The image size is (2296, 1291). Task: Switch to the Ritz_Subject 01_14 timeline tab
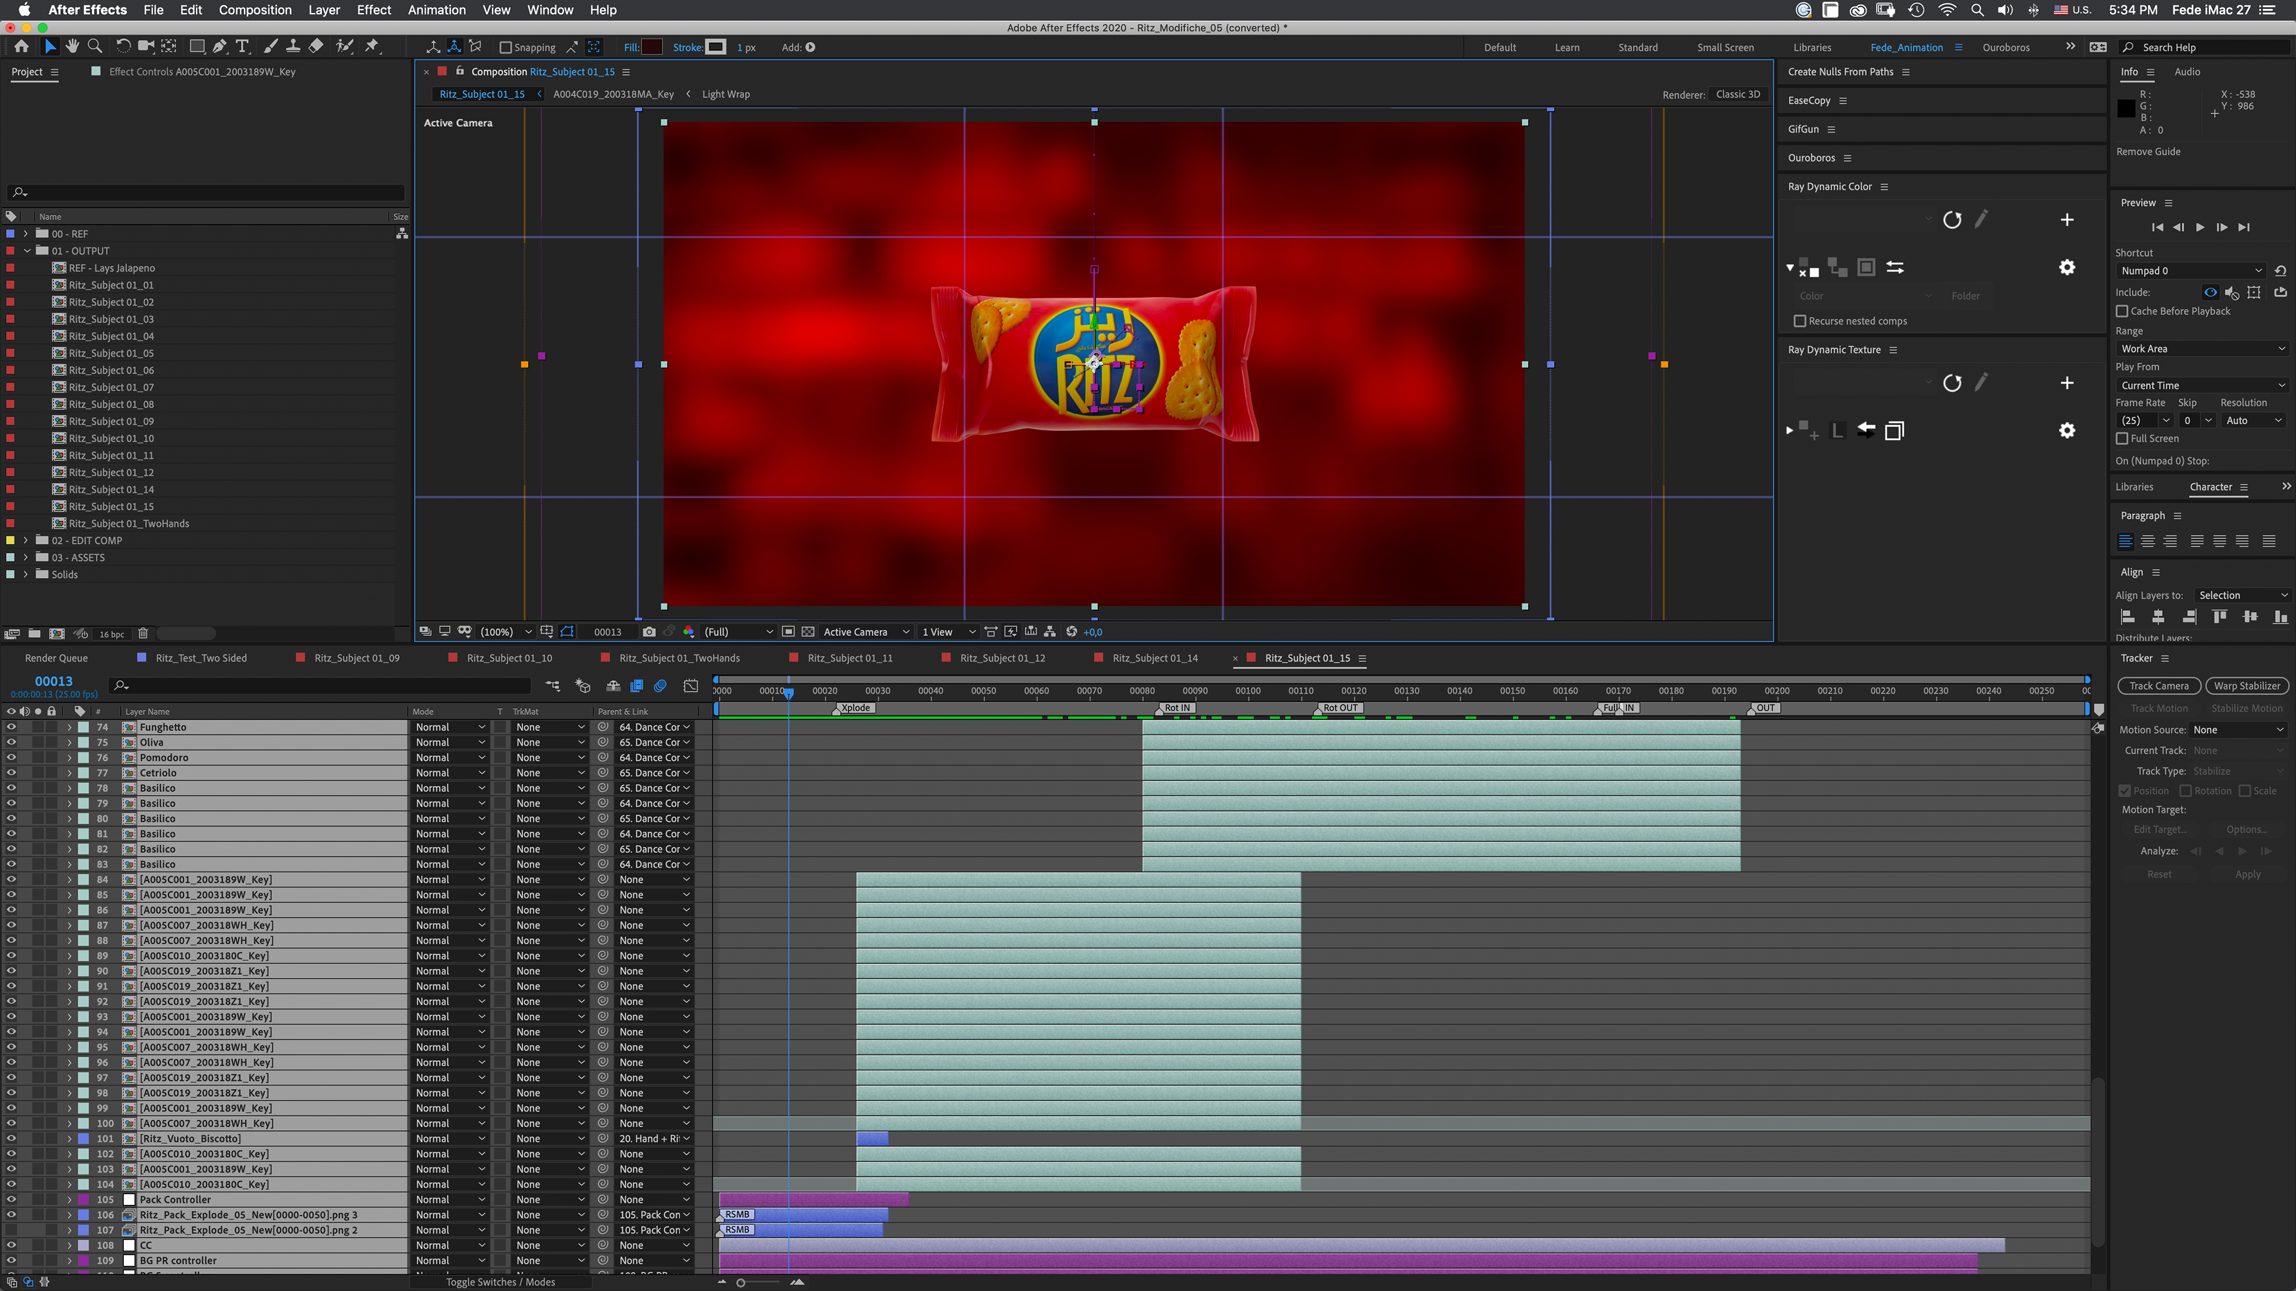1154,657
